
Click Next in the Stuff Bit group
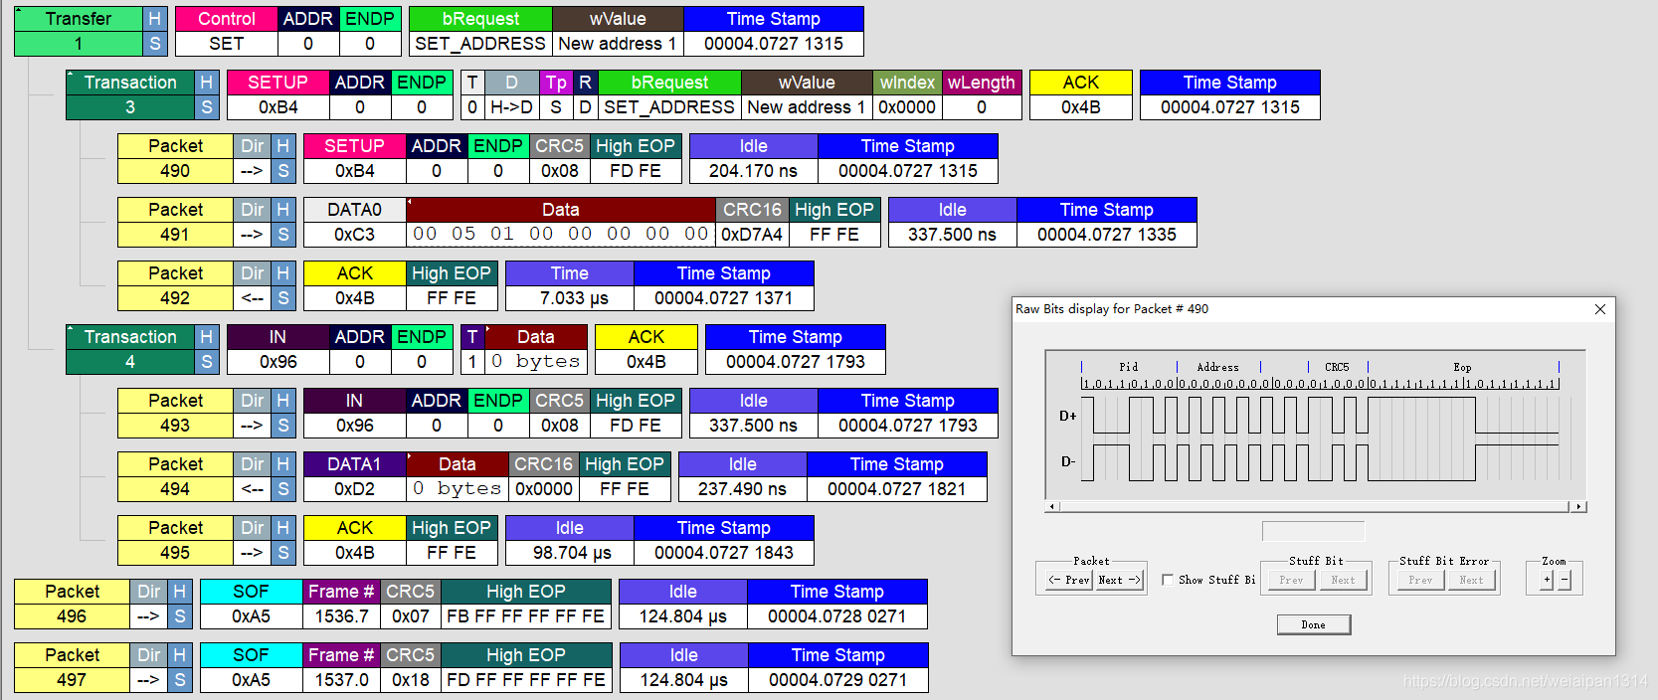(1343, 580)
